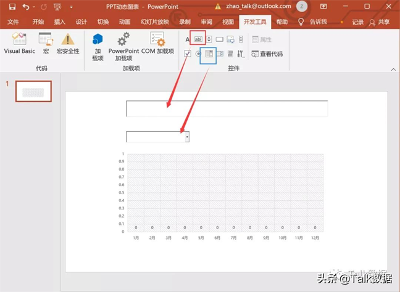
Task: Open 宏安全性 macro security settings
Action: click(x=68, y=43)
